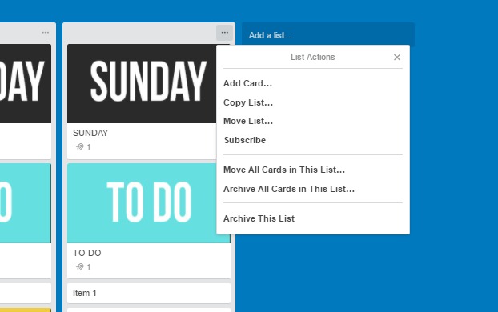
Task: Open the partially visible teal card on left list
Action: point(26,222)
